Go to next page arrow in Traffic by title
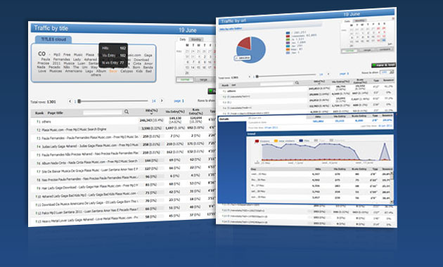Screen dimensions: 443x267 click(162, 100)
